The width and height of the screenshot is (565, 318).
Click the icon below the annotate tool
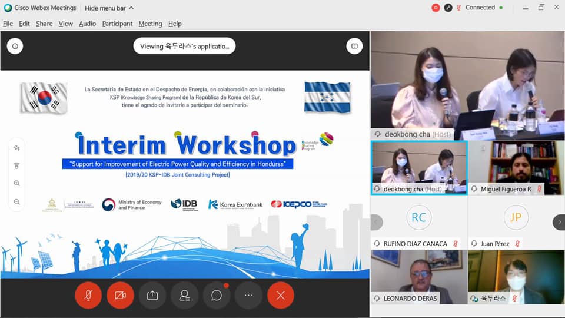pyautogui.click(x=16, y=165)
